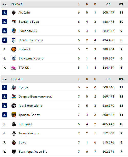
Task: Open the Сігал Приштина team link
Action: click(x=31, y=40)
